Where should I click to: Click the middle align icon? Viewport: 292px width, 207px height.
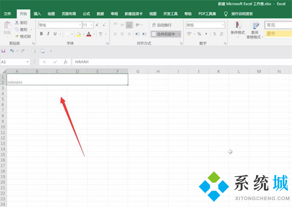[122, 24]
